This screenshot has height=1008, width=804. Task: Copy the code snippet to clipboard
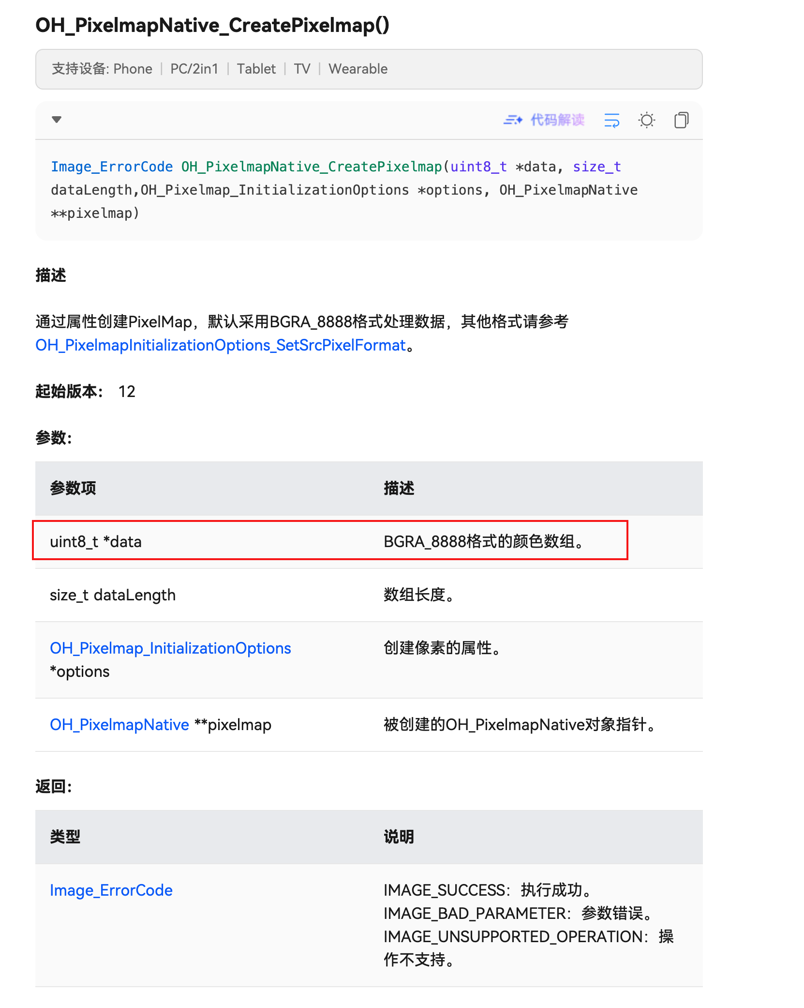(x=682, y=120)
